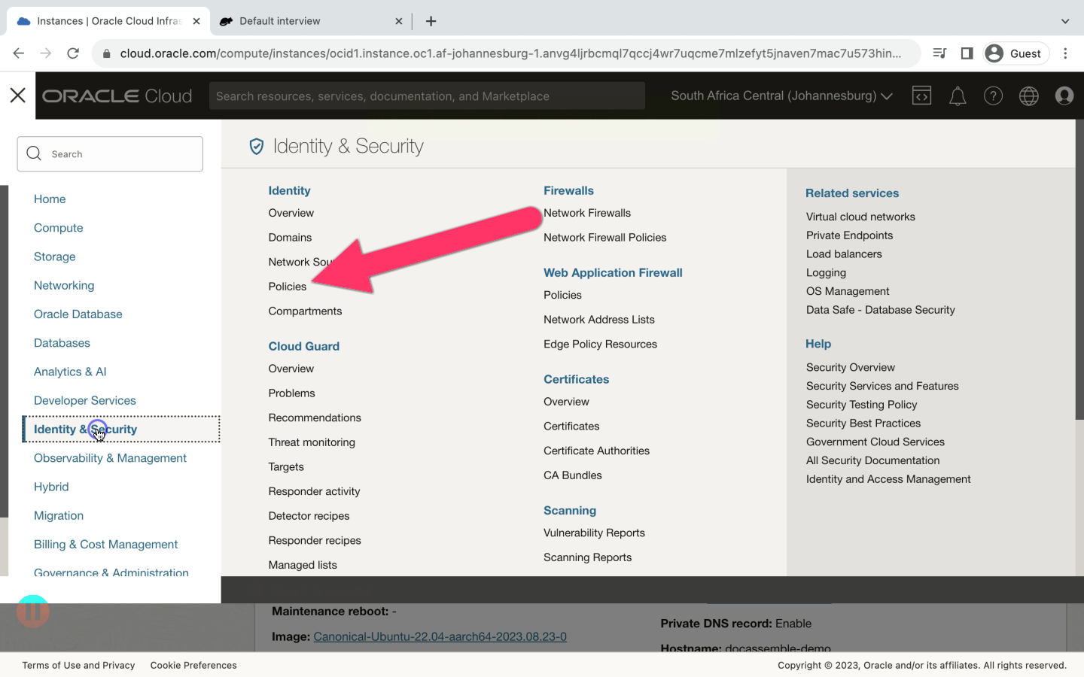Open Compartments under Identity
1084x677 pixels.
305,311
